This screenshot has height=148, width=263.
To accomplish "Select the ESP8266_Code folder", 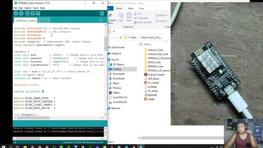I will click(x=155, y=67).
